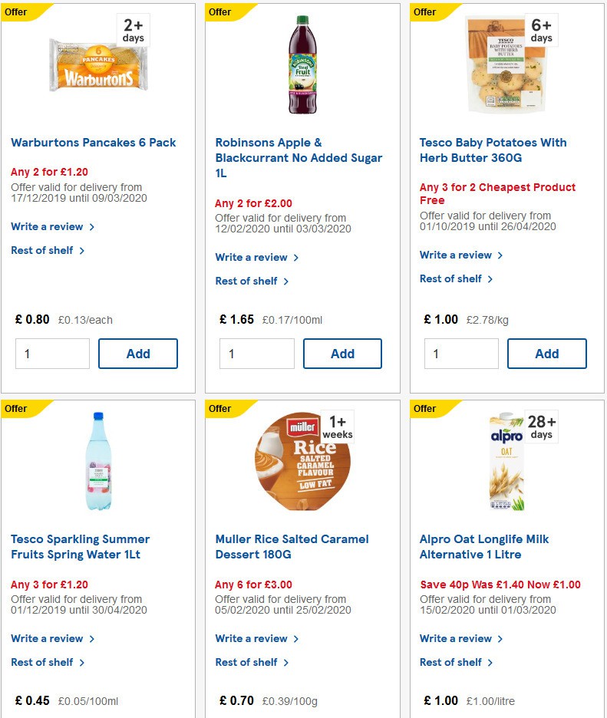
Task: Click the Sparkling Summer Fruits water image
Action: [x=97, y=462]
